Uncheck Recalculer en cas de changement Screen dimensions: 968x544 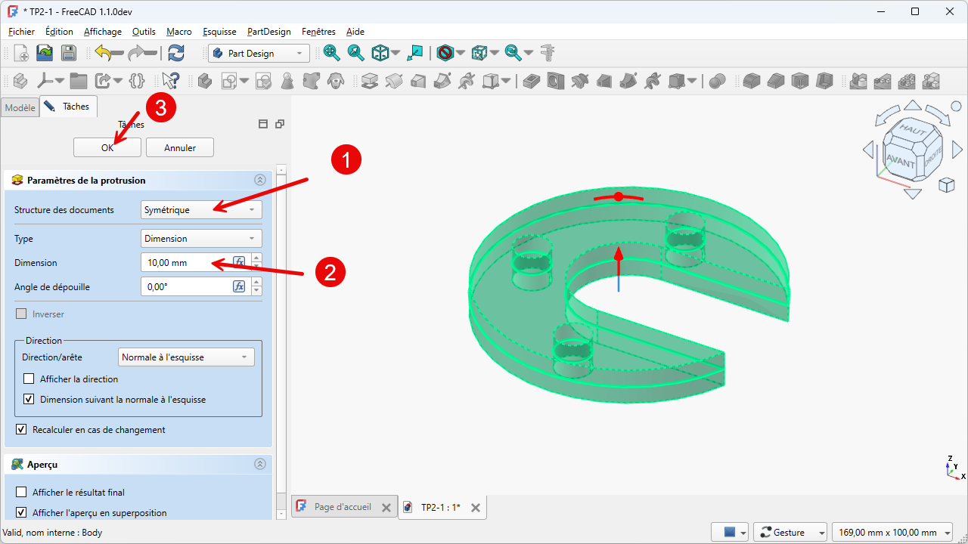pyautogui.click(x=22, y=430)
